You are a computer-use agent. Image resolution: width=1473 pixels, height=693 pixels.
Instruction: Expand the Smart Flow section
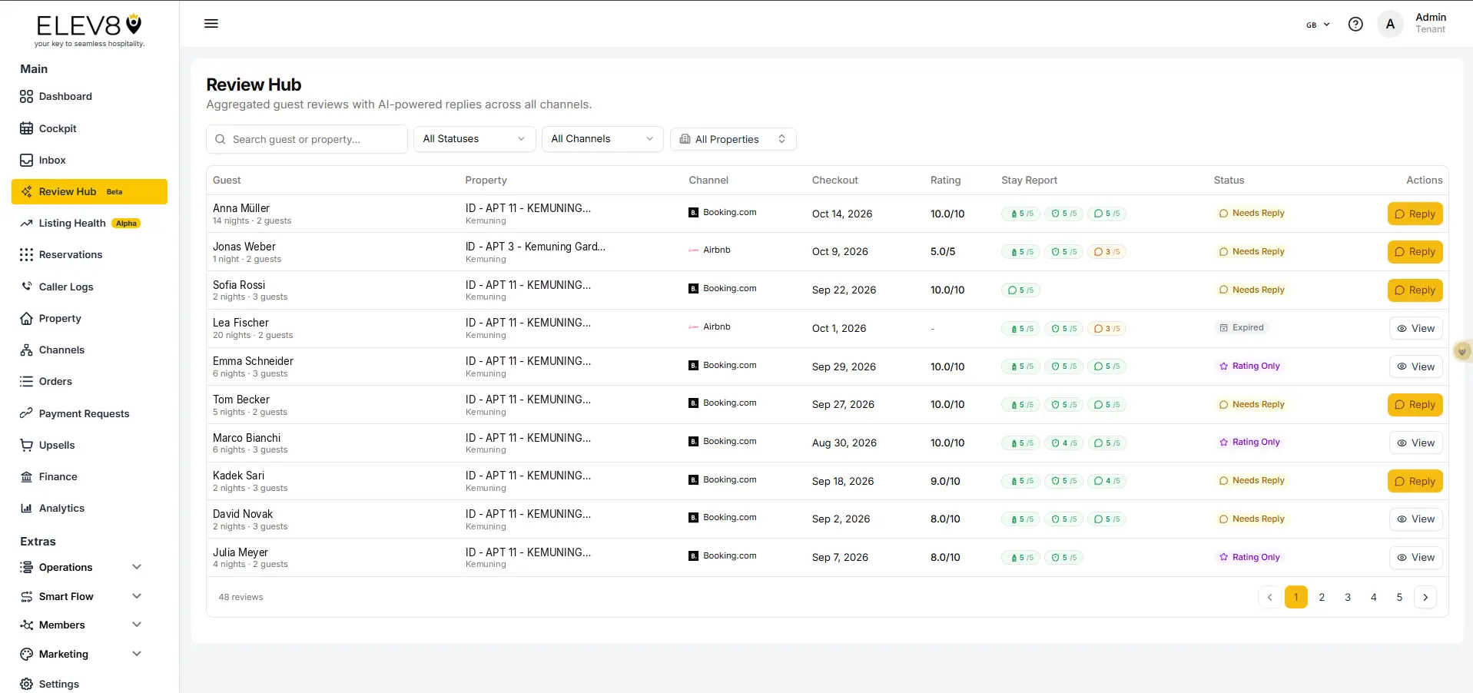click(81, 596)
